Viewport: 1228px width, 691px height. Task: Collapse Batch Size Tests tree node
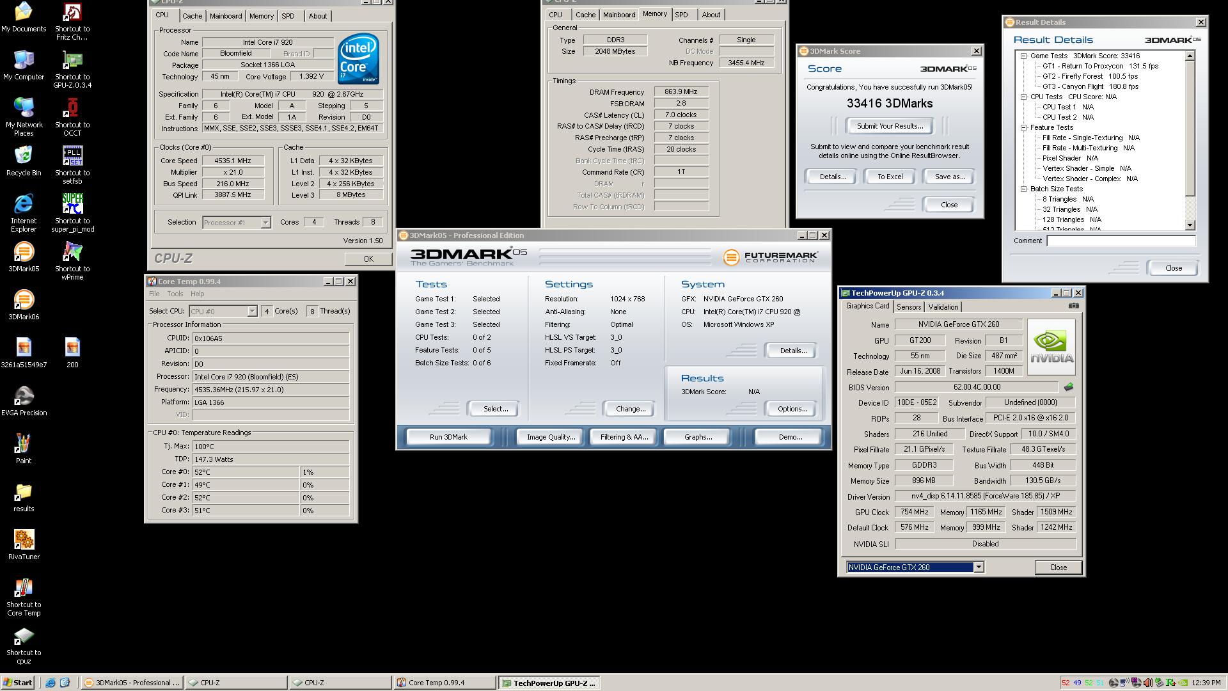click(1024, 189)
